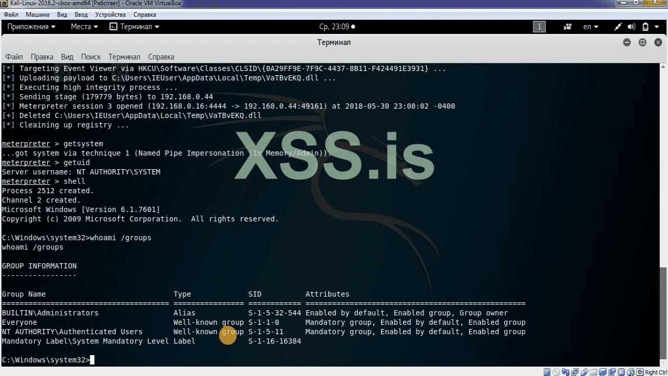Viewport: 668px width, 376px height.
Task: Click the 'meterpreter > getsystem' command line
Action: coord(52,144)
